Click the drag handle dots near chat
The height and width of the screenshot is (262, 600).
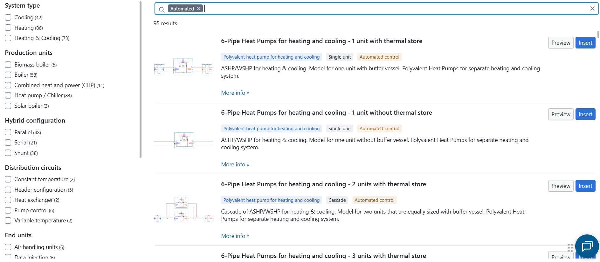click(570, 248)
